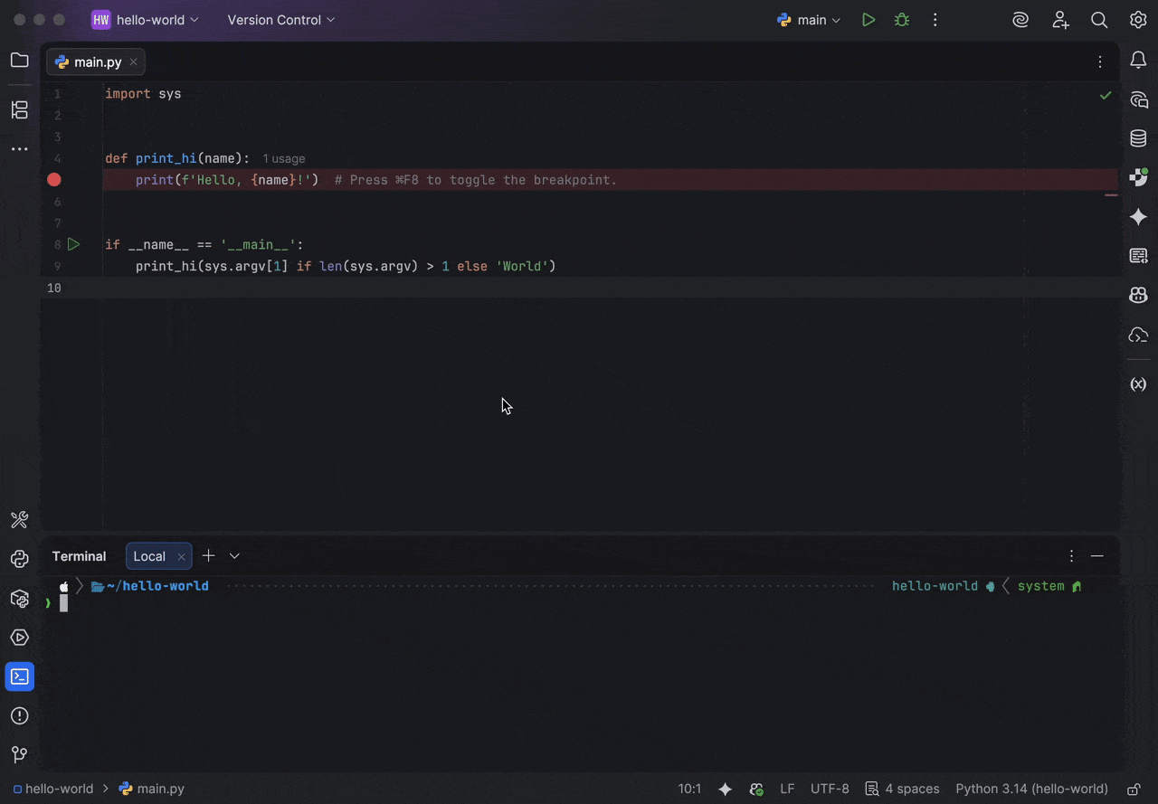The height and width of the screenshot is (804, 1158).
Task: Toggle the Terminal tool window icon
Action: point(19,676)
